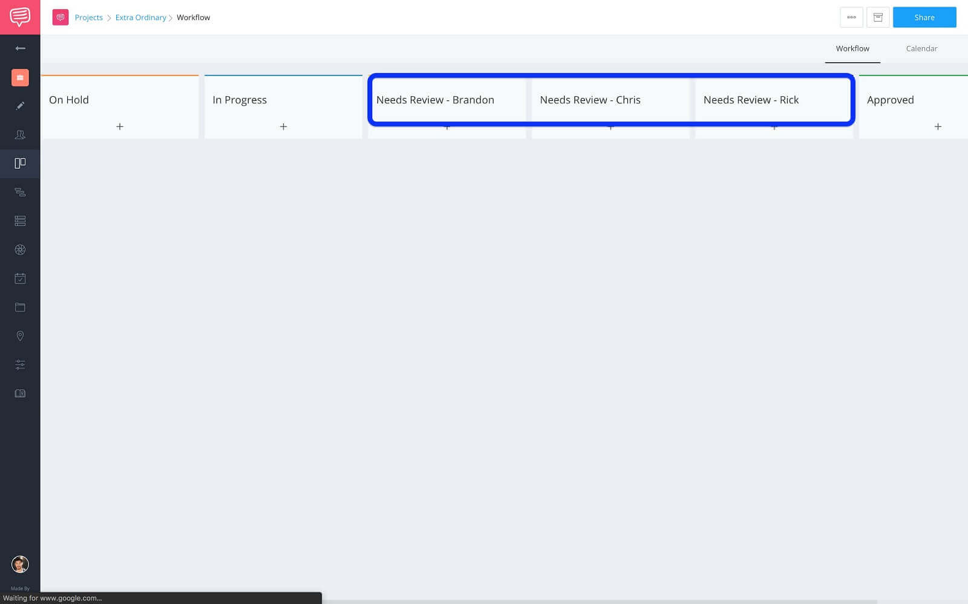
Task: Click the horizontal scrollbar at bottom
Action: tap(599, 602)
